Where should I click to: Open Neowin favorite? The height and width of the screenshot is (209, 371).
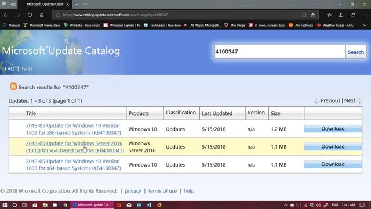[12, 25]
